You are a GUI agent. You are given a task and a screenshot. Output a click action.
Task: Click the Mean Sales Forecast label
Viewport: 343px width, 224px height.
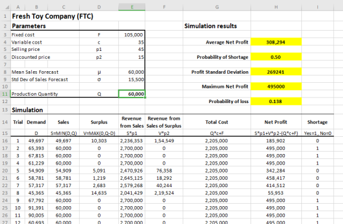pyautogui.click(x=35, y=72)
